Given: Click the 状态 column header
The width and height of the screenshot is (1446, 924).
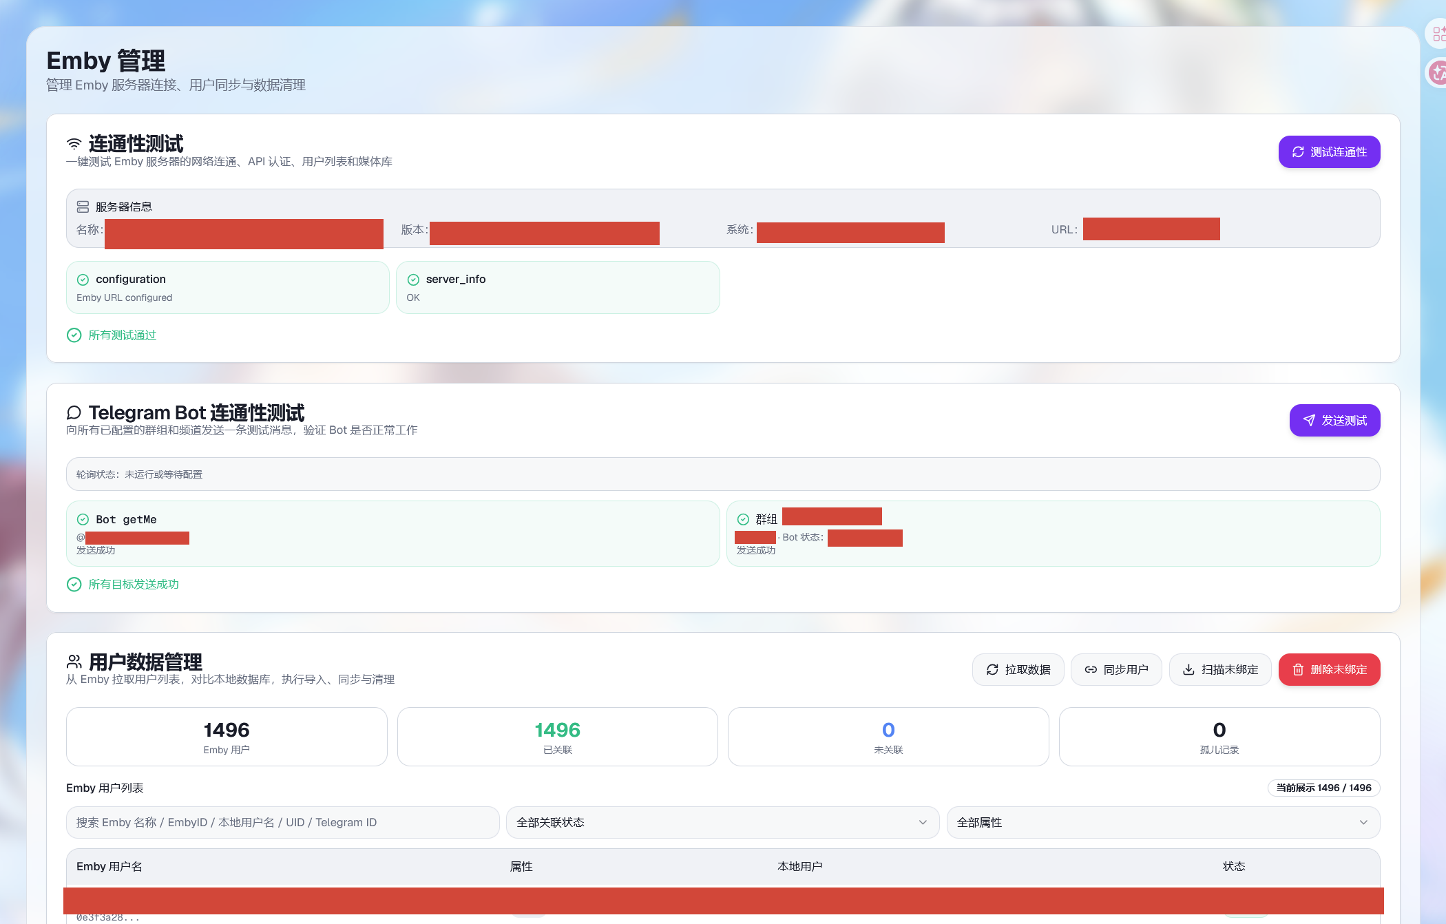Looking at the screenshot, I should click(1234, 866).
